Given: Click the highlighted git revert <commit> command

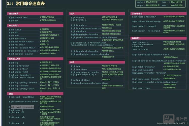Looking at the screenshot, I should [22, 107].
